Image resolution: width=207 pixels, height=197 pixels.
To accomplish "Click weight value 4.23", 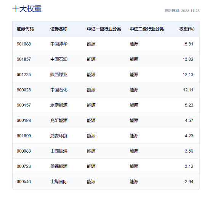I will point(189,136).
